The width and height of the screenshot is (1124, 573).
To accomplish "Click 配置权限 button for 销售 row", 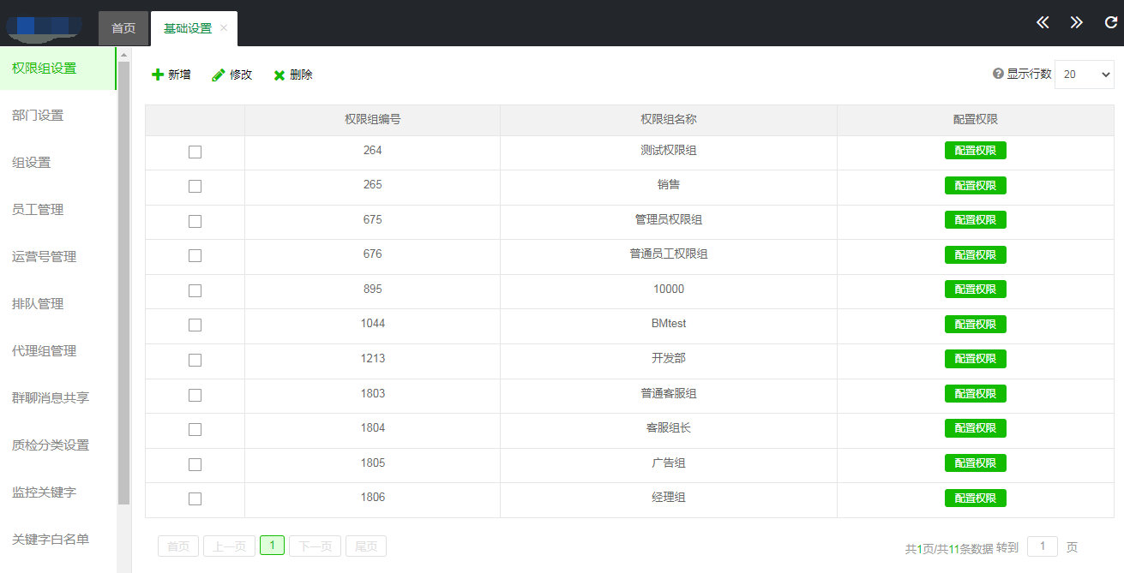I will tap(975, 185).
